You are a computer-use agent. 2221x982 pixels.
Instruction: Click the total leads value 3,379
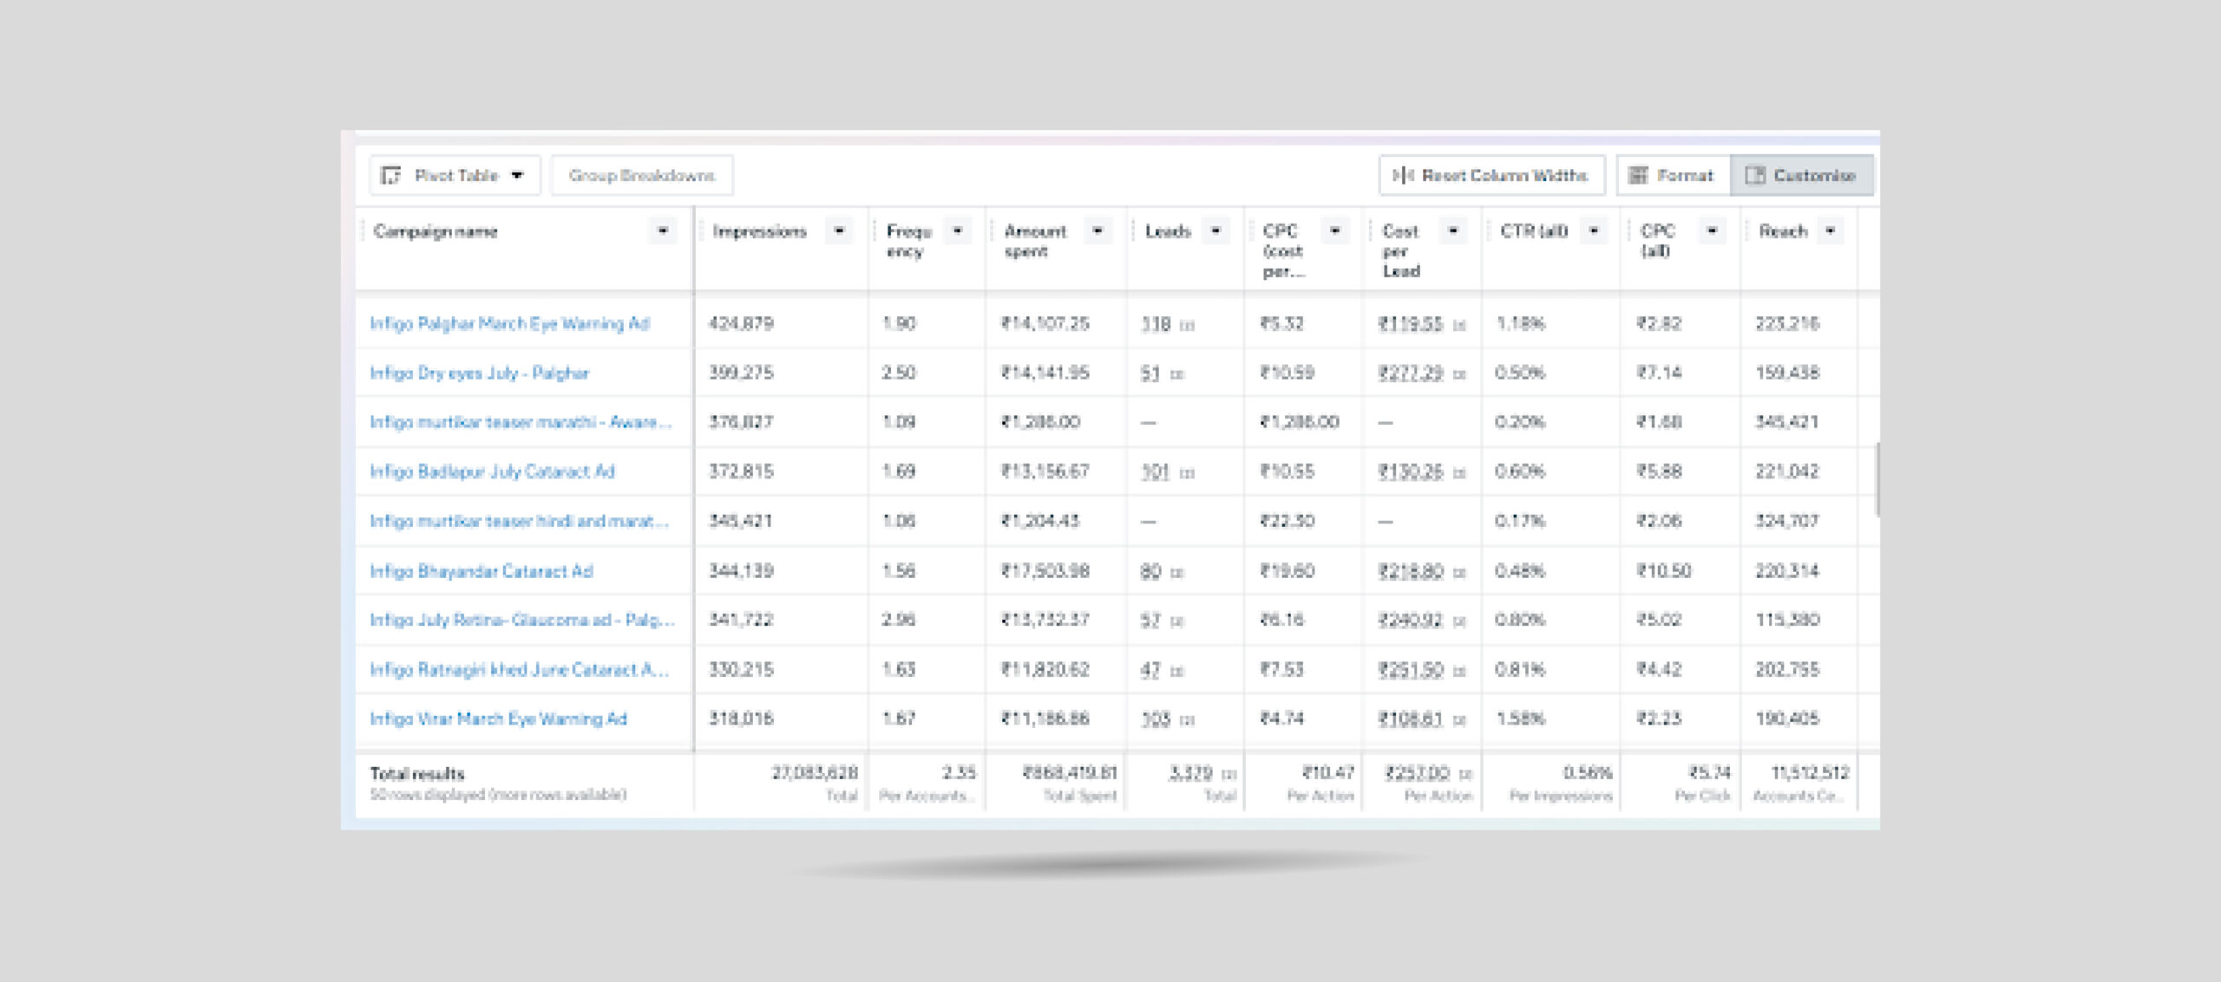coord(1189,773)
